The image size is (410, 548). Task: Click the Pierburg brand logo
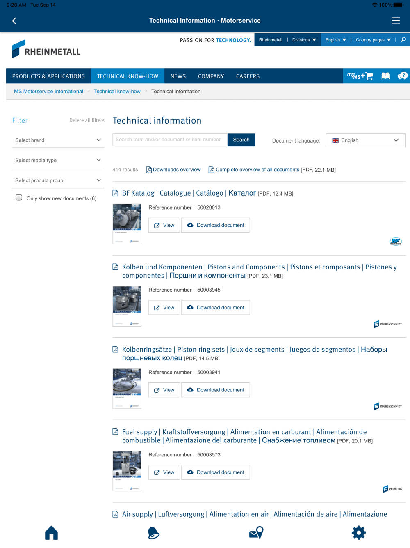pyautogui.click(x=392, y=489)
